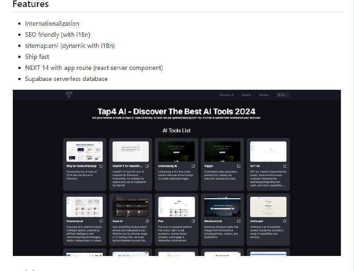
Task: Open the external link icon on Woy AI Tools Directory card
Action: (x=101, y=165)
